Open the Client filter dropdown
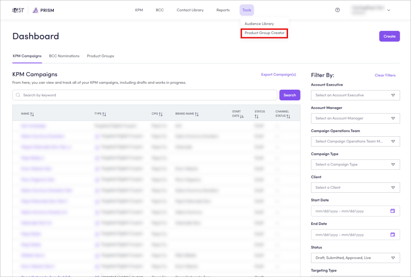Image resolution: width=411 pixels, height=277 pixels. (x=355, y=187)
